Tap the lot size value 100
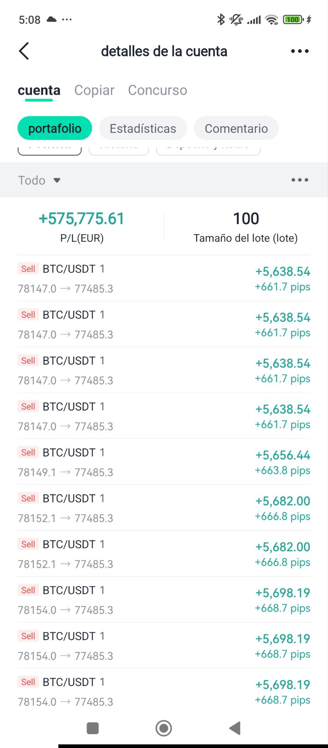This screenshot has width=328, height=748. pos(246,219)
